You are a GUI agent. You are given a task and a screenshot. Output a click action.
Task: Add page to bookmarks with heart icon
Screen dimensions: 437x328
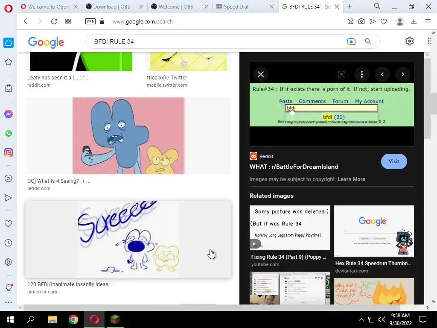point(384,21)
